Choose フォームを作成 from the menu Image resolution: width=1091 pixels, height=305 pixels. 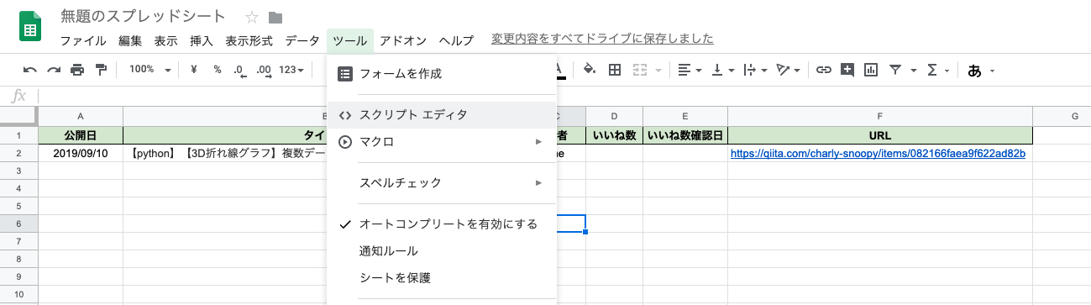click(x=442, y=74)
